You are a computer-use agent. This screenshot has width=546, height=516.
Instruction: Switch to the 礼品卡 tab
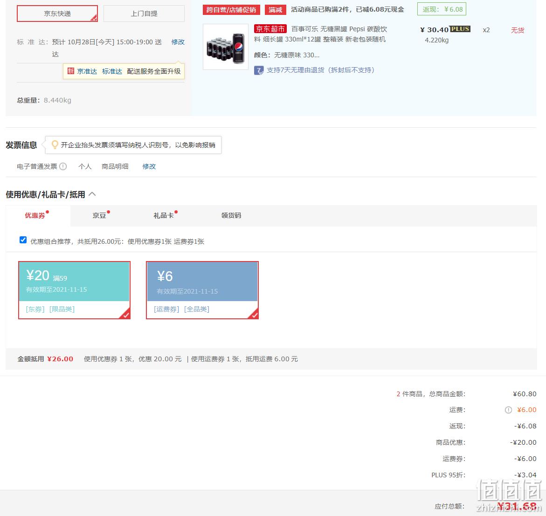(164, 215)
